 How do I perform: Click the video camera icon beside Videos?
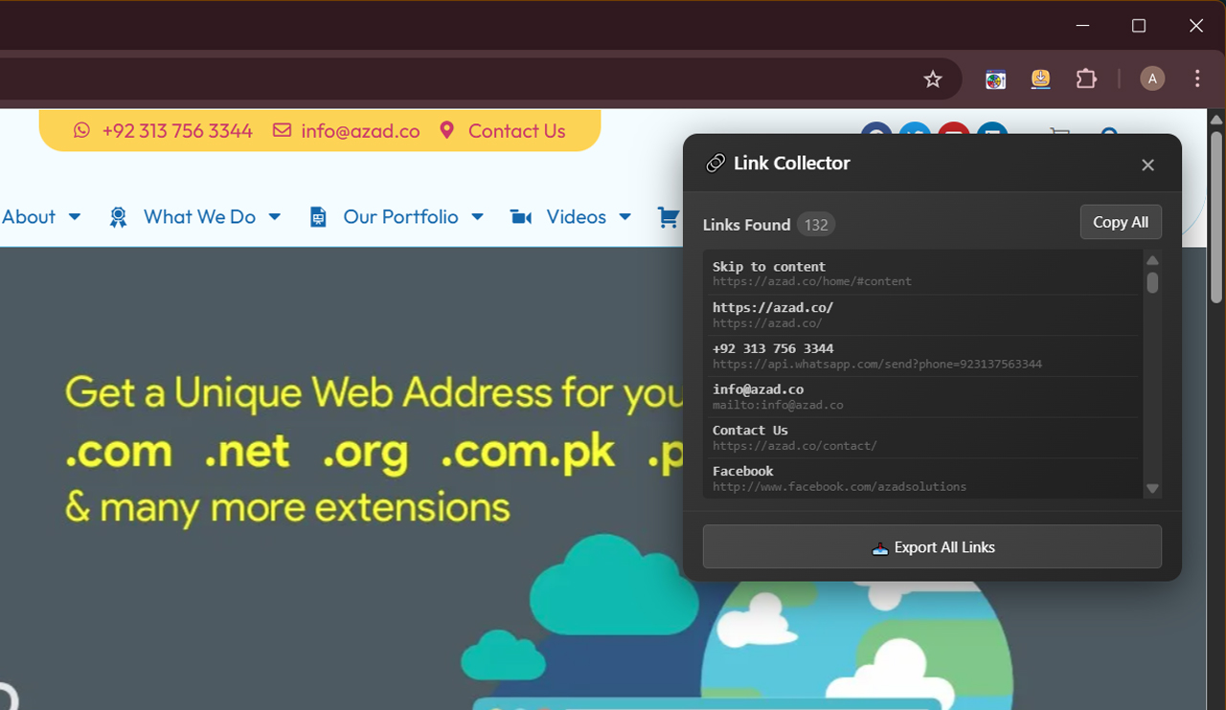(x=521, y=217)
